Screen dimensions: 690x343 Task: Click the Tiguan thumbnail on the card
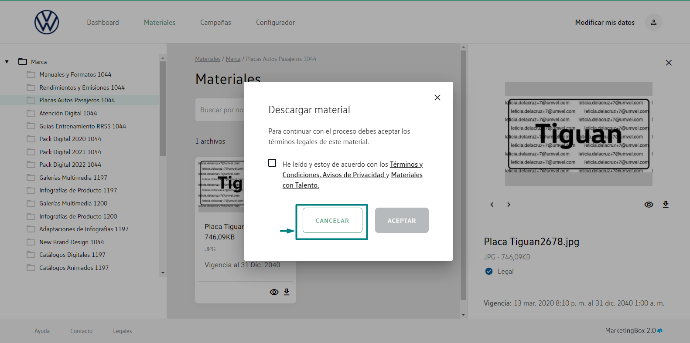coord(221,185)
